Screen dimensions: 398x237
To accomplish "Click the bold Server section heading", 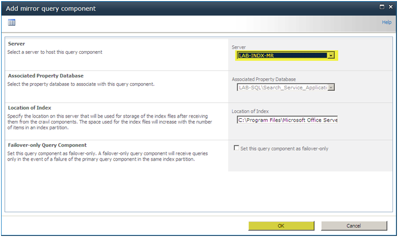I will point(16,43).
